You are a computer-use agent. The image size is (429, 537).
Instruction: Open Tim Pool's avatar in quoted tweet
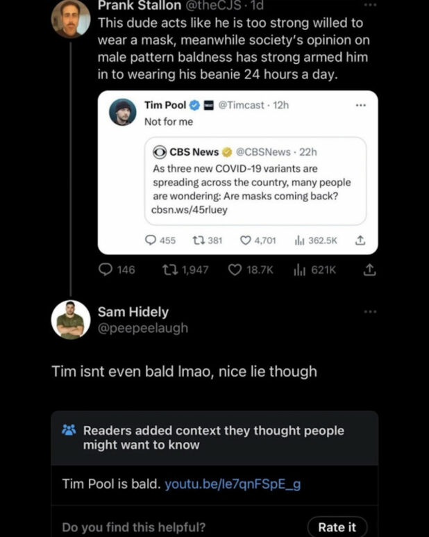(123, 112)
